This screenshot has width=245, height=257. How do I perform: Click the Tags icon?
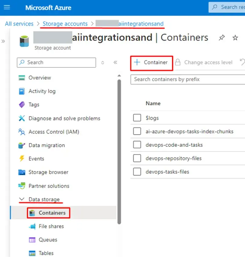point(22,105)
